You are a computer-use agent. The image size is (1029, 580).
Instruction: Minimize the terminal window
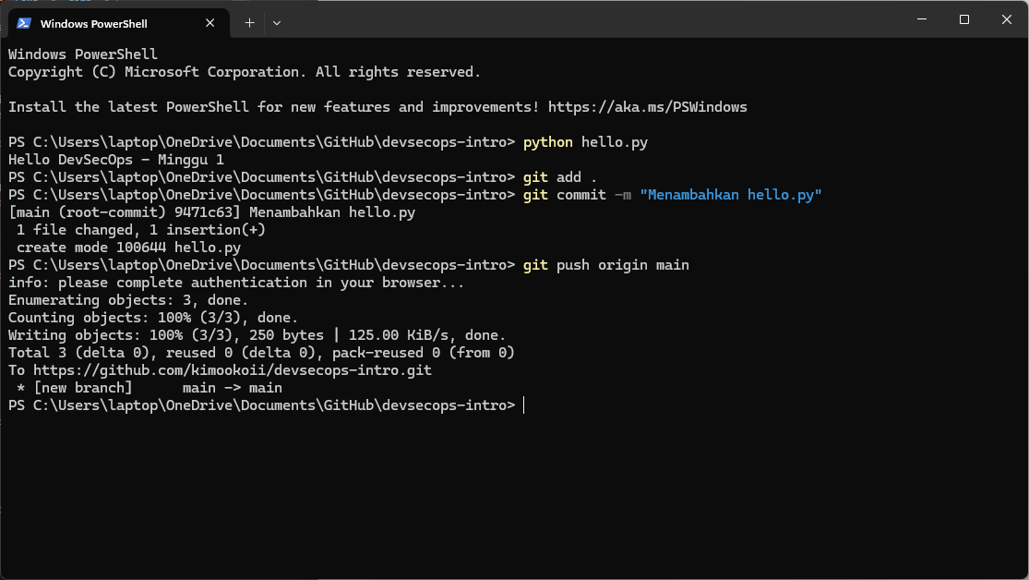921,19
